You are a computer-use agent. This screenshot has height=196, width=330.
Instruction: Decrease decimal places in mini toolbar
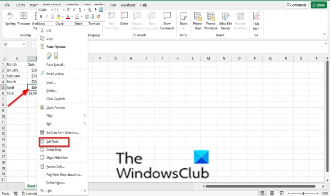coord(92,17)
